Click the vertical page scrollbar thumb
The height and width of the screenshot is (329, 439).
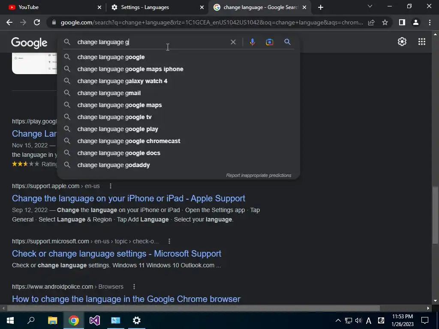pos(435,215)
